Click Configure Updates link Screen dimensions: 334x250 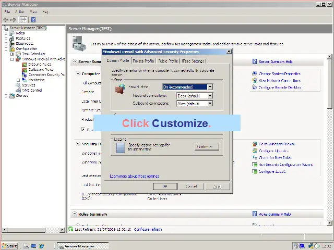[x=273, y=151]
